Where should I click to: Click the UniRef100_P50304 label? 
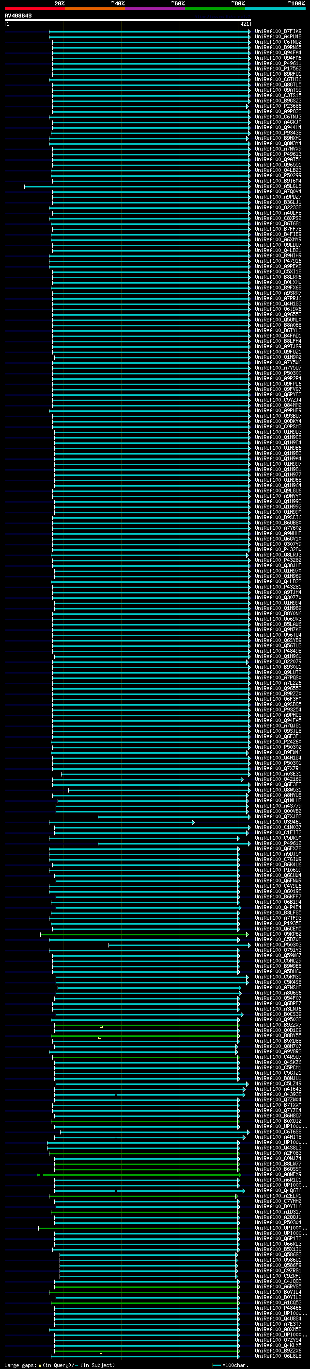point(278,1223)
